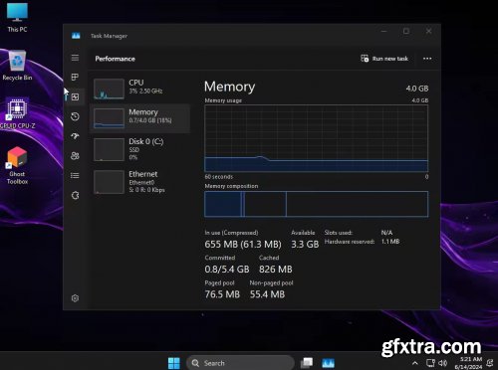Select the CPUID CPU-Z desktop shortcut
The width and height of the screenshot is (498, 370).
pyautogui.click(x=17, y=113)
